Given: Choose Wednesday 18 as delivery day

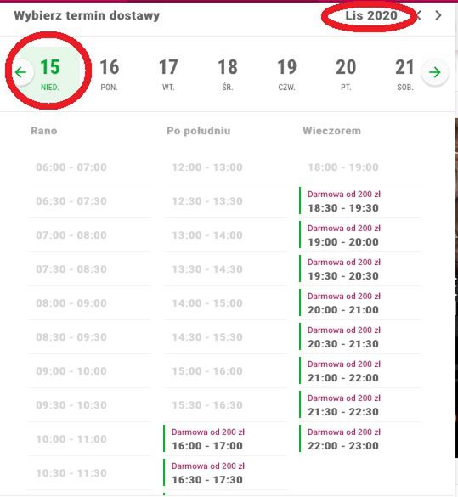Looking at the screenshot, I should (x=228, y=75).
